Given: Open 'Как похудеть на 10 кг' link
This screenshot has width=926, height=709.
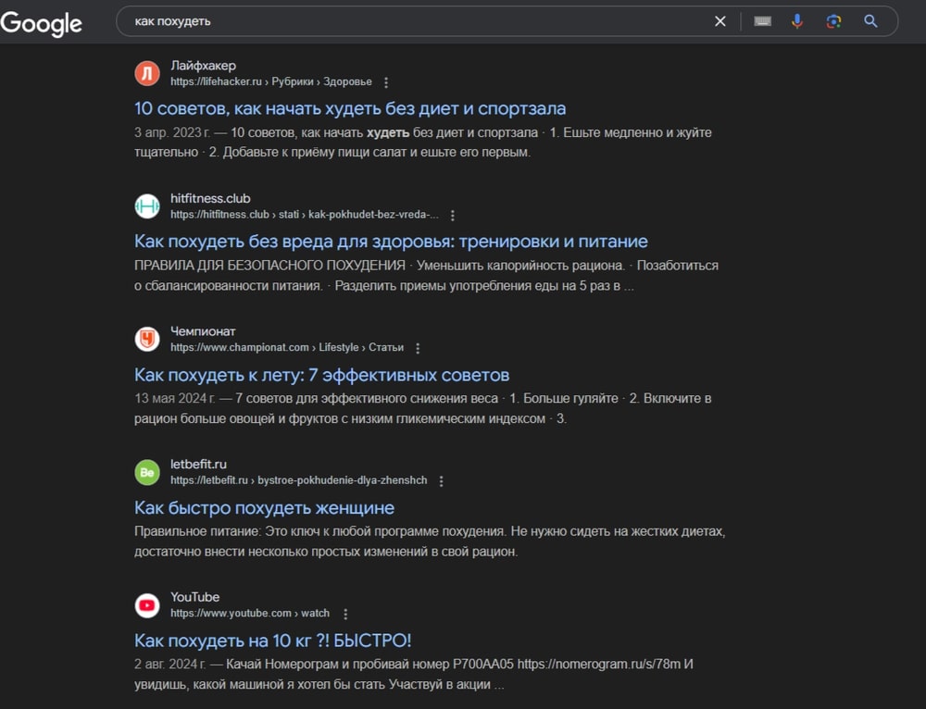Looking at the screenshot, I should pos(272,641).
